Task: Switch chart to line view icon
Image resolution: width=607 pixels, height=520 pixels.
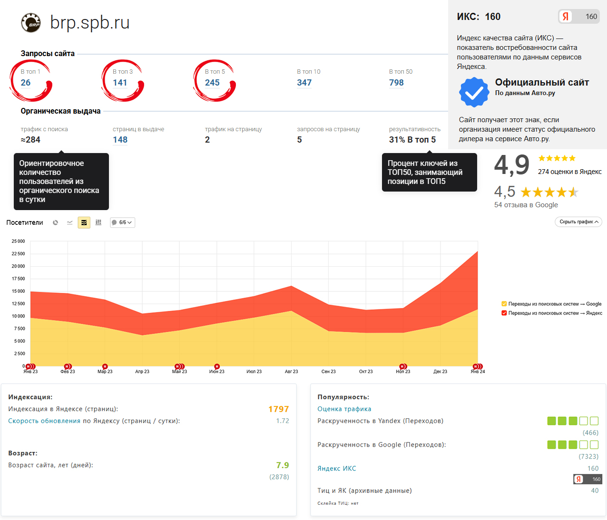Action: pos(70,222)
